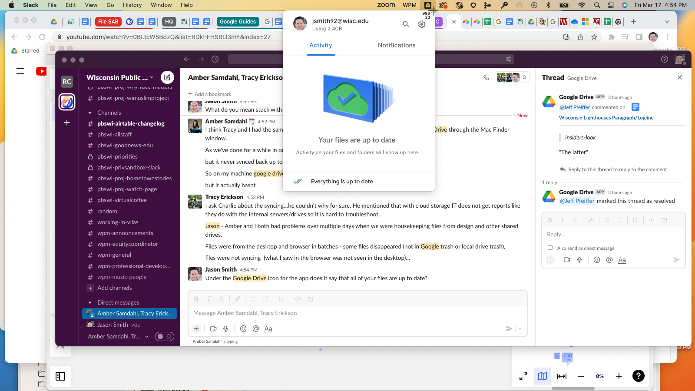Image resolution: width=695 pixels, height=391 pixels.
Task: Attach file with plus in main composer
Action: click(x=196, y=329)
